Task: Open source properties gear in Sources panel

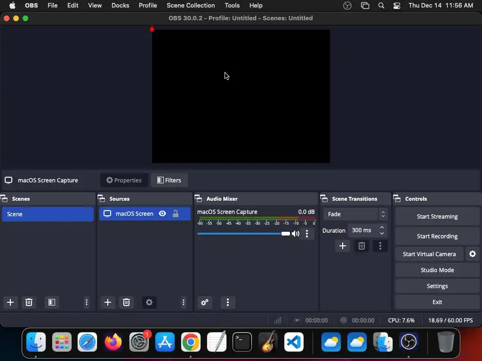Action: 149,302
